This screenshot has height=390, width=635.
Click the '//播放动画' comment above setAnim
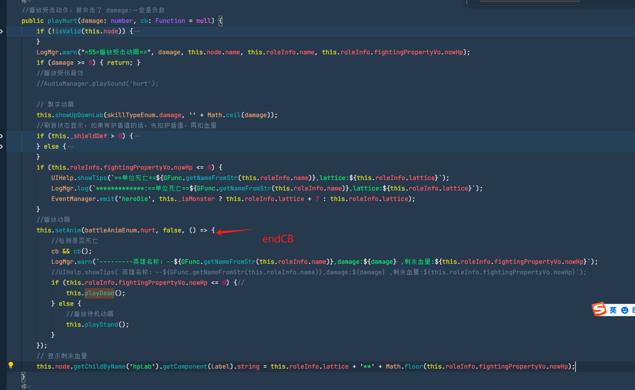point(53,220)
